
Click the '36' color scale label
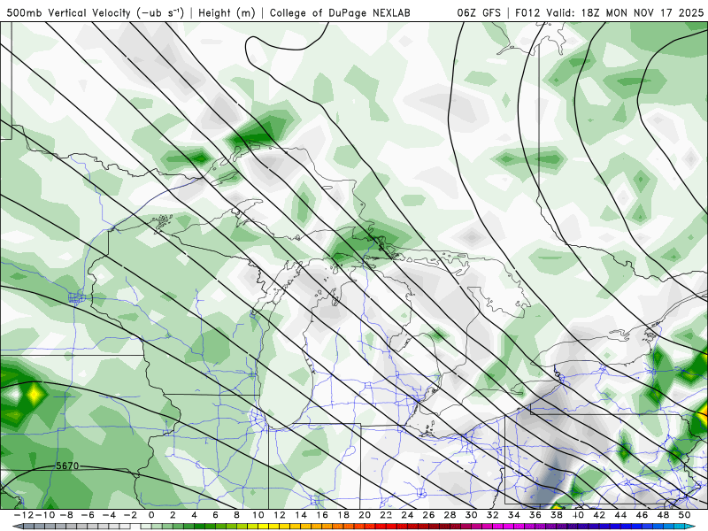click(535, 515)
